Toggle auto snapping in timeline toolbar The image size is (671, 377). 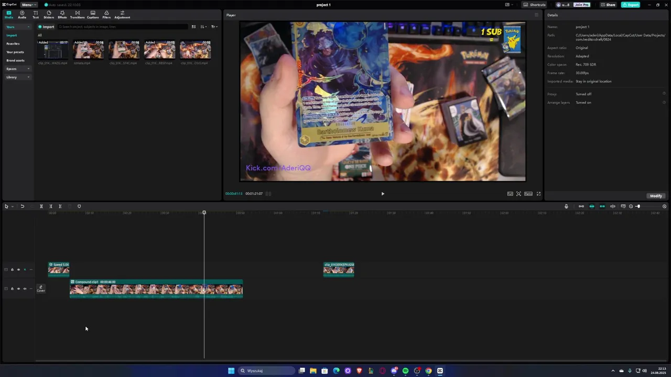592,206
